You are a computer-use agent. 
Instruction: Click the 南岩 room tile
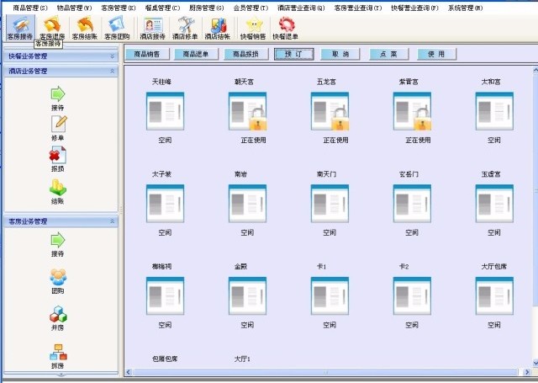click(247, 204)
